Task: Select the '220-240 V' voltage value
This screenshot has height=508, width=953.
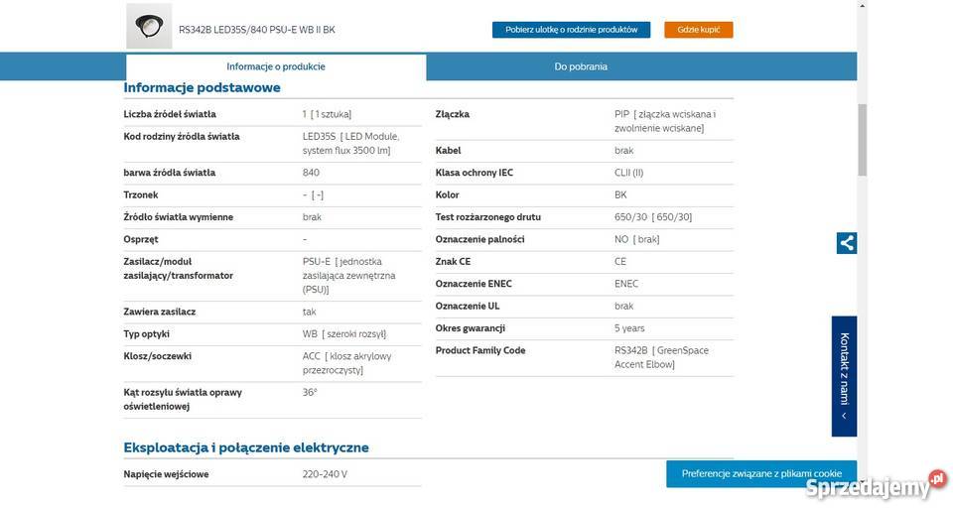Action: point(325,474)
